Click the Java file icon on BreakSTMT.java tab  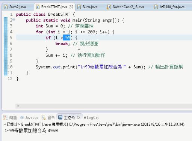point(38,7)
